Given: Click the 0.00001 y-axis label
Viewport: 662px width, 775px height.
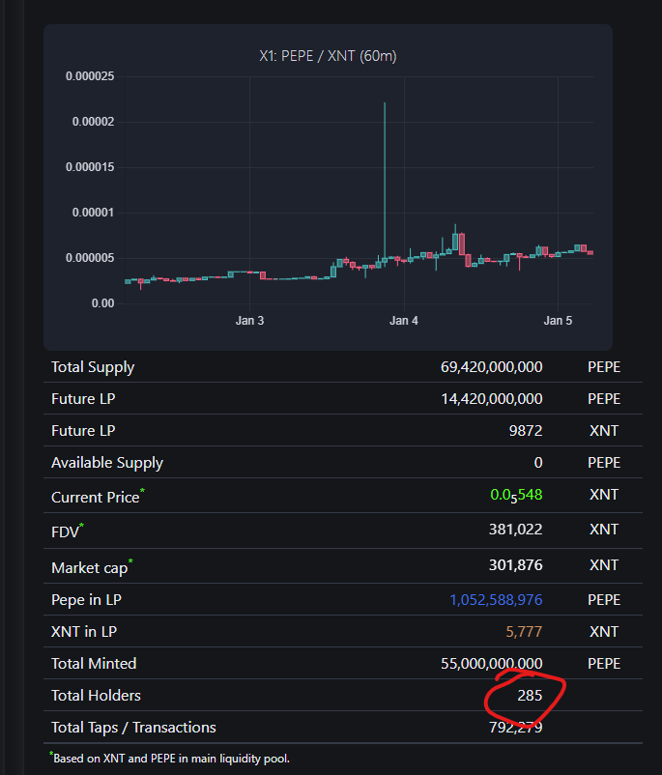Looking at the screenshot, I should click(93, 213).
